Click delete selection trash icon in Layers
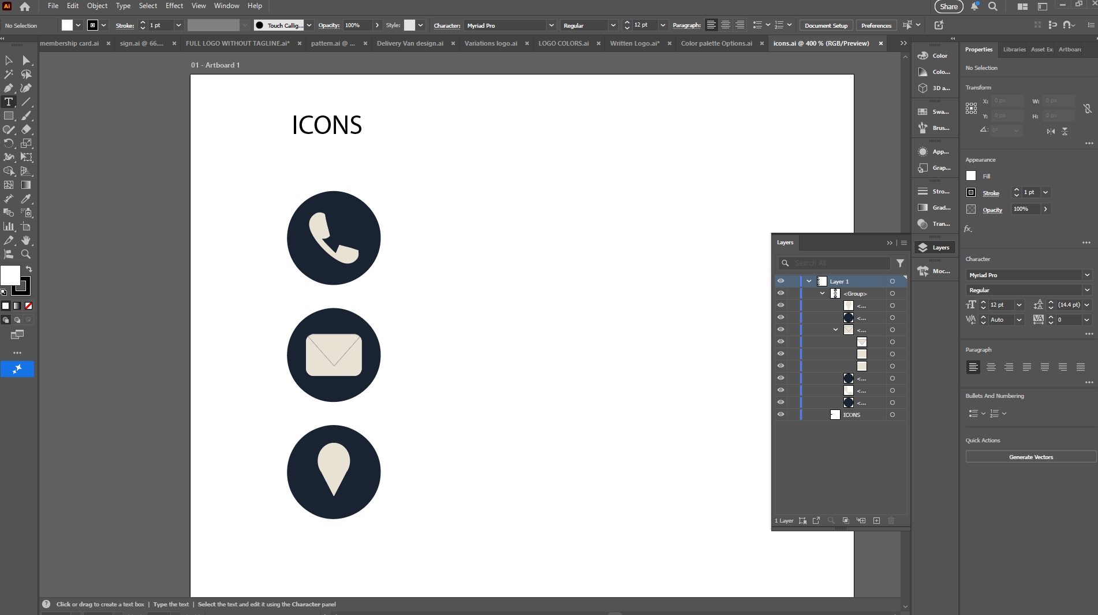 coord(891,520)
